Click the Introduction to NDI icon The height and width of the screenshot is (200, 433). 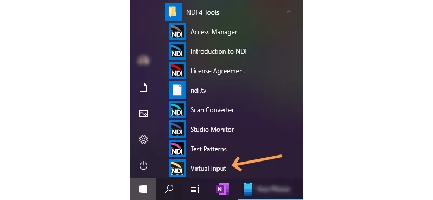(x=178, y=51)
